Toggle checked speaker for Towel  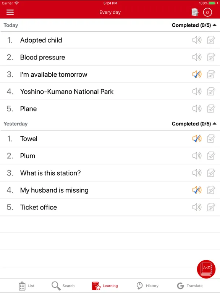tap(197, 138)
